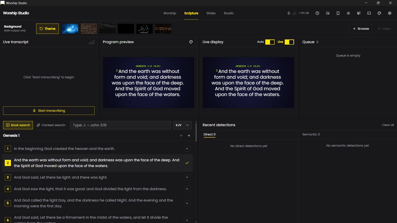Image resolution: width=397 pixels, height=223 pixels.
Task: Select the Book search tab
Action: pyautogui.click(x=18, y=125)
